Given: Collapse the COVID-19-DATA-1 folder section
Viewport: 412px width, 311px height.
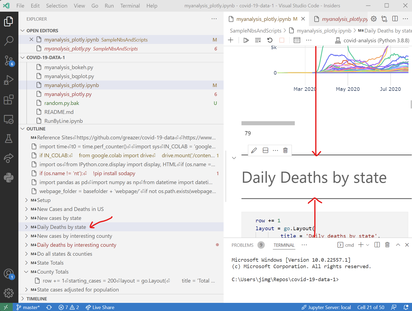Looking at the screenshot, I should pos(23,57).
